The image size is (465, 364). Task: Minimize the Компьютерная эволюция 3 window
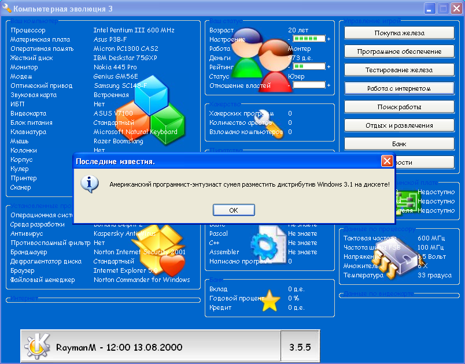point(429,8)
